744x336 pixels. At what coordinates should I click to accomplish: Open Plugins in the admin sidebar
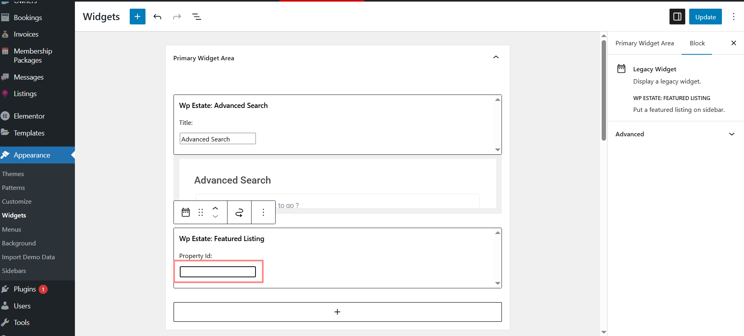point(24,289)
